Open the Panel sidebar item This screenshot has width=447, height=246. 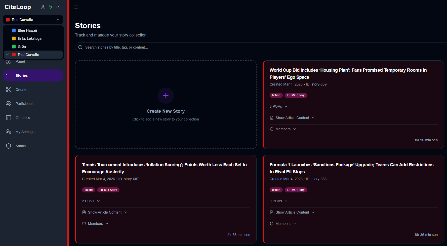33,62
